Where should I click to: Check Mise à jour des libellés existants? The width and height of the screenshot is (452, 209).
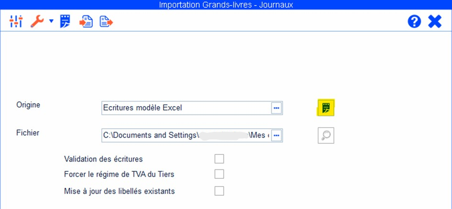[219, 191]
